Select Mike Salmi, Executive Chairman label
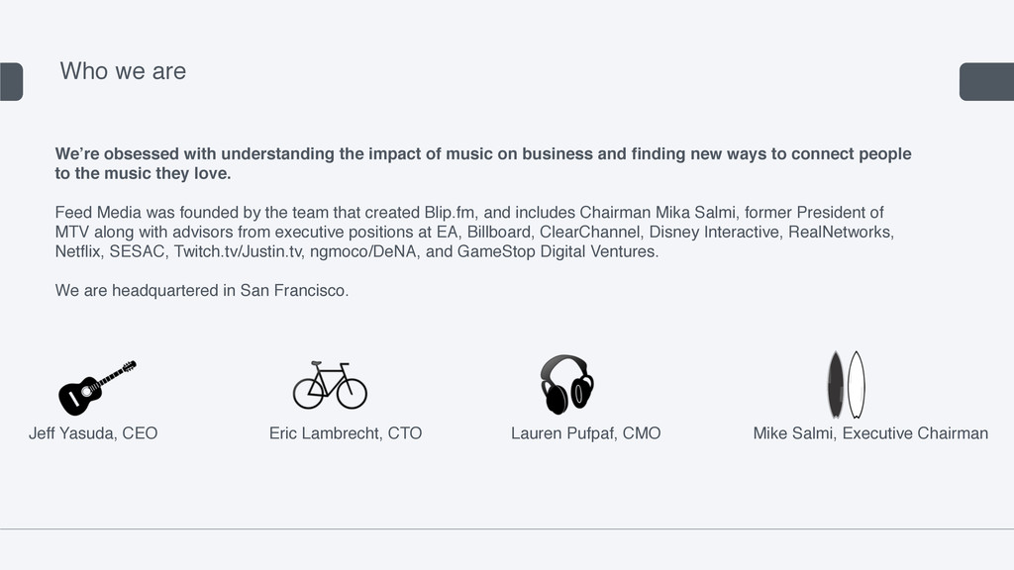 [870, 433]
